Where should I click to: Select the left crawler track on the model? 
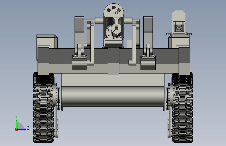pos(44,108)
